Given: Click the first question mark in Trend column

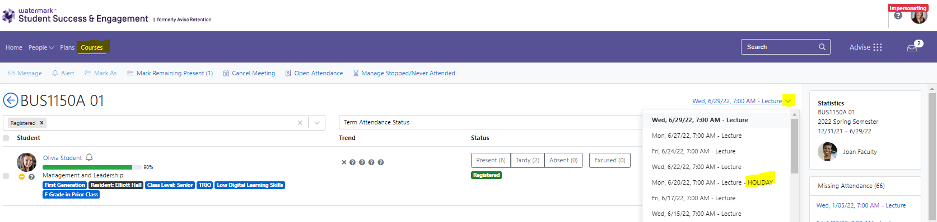Looking at the screenshot, I should pos(352,162).
